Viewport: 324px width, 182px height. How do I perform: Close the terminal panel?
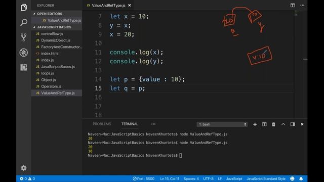point(302,124)
